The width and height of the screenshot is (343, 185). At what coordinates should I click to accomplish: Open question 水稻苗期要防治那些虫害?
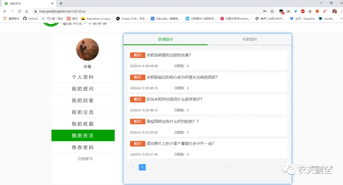tap(169, 55)
